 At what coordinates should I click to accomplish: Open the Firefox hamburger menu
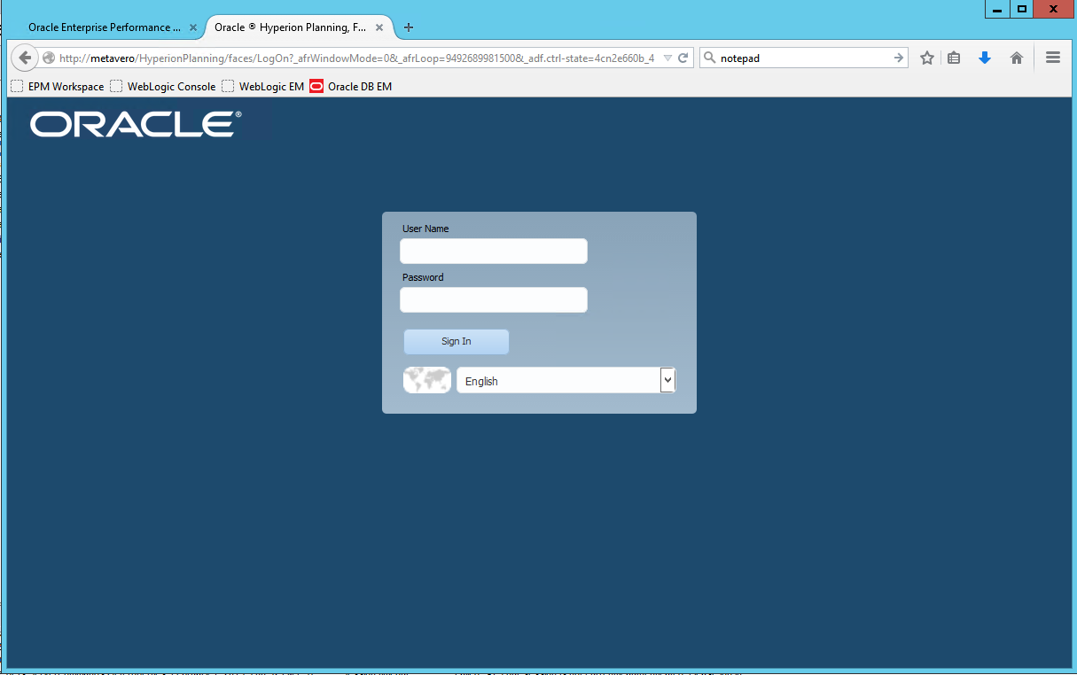1053,58
